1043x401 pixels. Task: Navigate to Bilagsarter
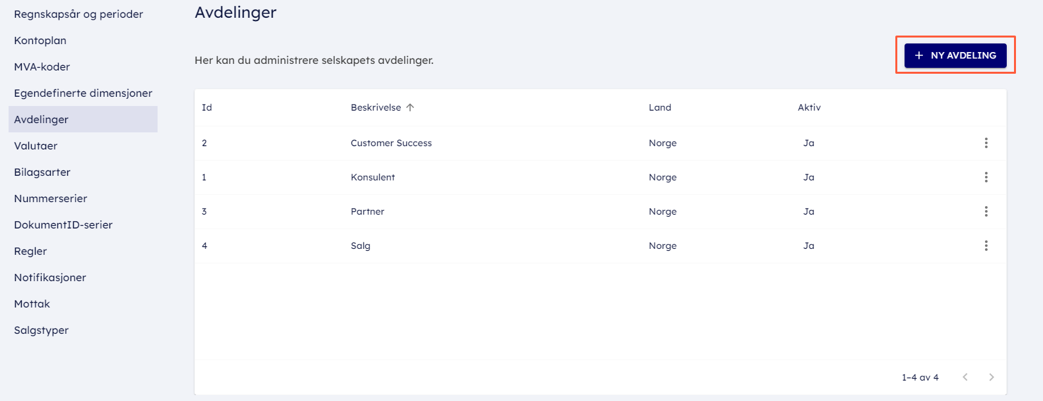(x=42, y=172)
